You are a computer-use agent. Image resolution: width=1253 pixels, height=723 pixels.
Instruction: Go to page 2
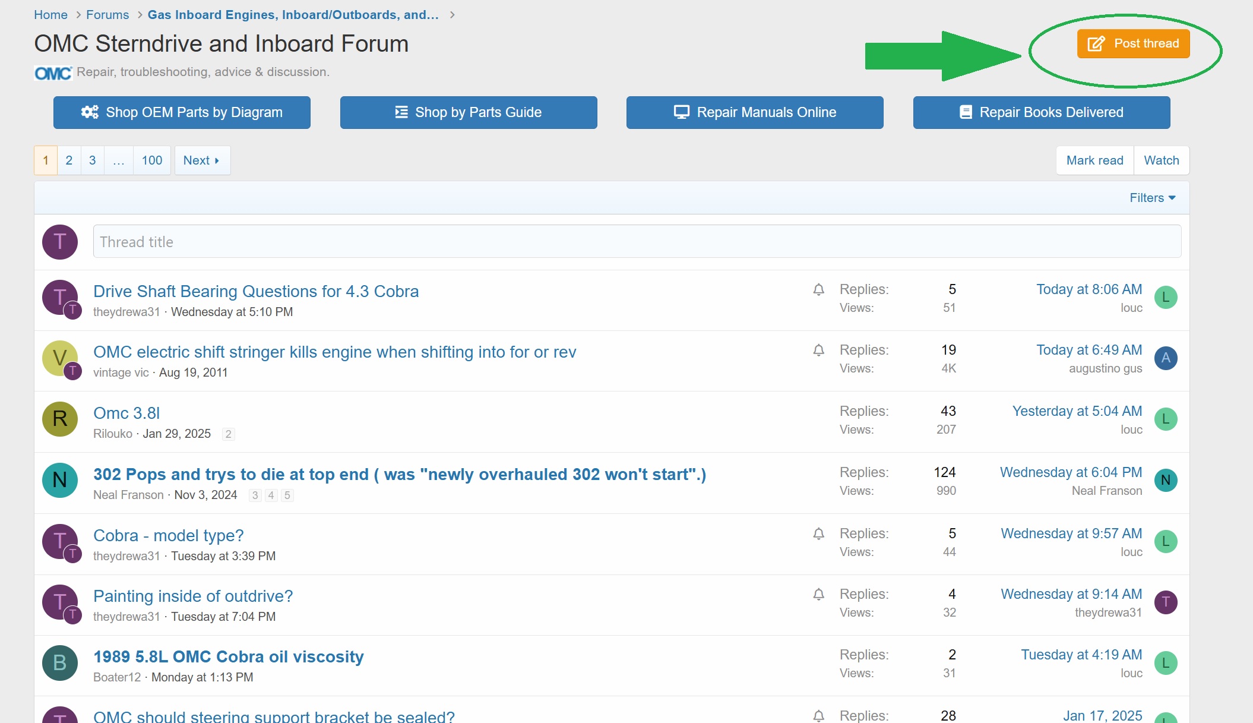[x=69, y=160]
